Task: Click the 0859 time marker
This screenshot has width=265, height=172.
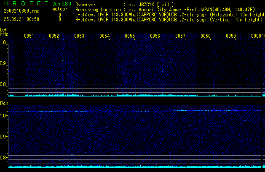Action: (x=231, y=36)
